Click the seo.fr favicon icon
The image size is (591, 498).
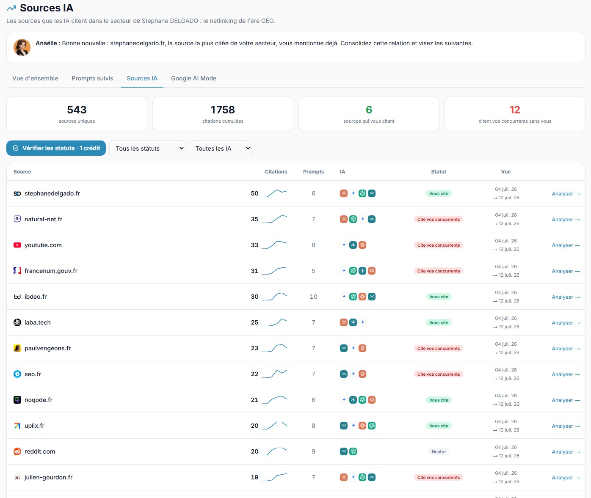click(17, 374)
